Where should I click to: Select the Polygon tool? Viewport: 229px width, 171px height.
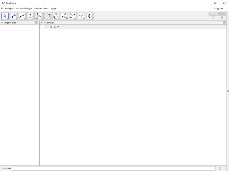(39, 16)
